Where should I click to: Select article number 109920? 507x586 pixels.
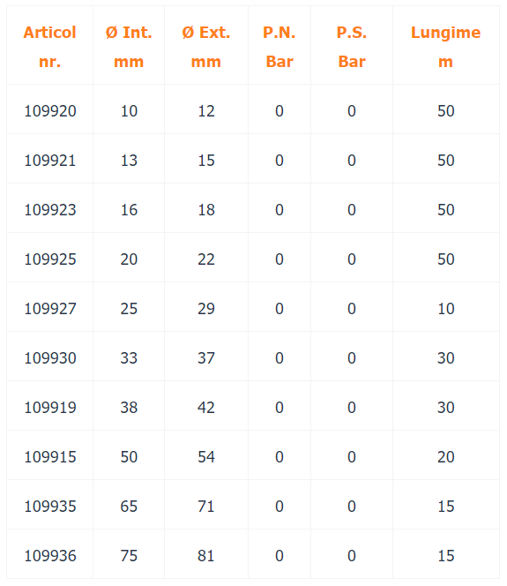[x=50, y=111]
